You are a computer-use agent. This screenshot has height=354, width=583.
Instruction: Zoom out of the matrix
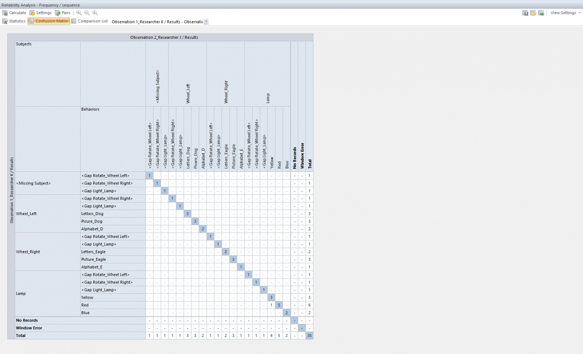(86, 13)
